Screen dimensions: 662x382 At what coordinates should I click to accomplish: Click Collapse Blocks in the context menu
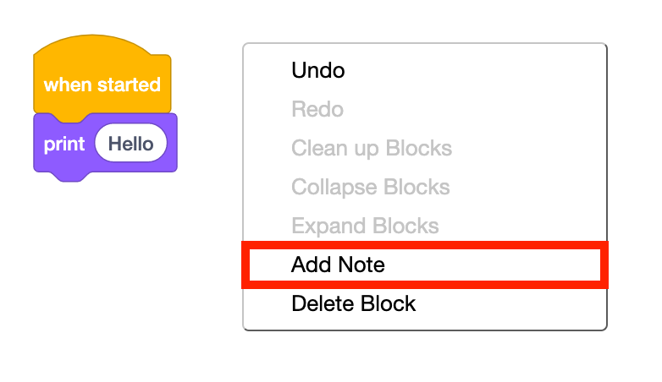tap(370, 187)
